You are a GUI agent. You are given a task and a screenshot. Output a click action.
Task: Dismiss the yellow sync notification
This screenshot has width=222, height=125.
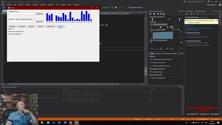click(x=217, y=21)
